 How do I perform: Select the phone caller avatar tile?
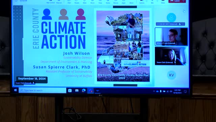click(171, 17)
